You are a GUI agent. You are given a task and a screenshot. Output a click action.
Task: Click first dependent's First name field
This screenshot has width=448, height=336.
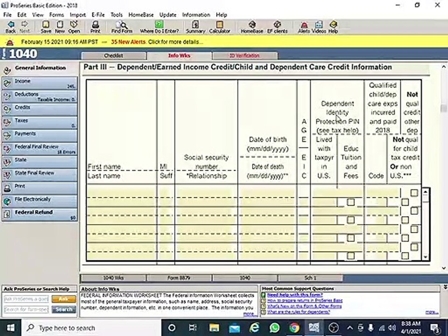[x=121, y=193]
